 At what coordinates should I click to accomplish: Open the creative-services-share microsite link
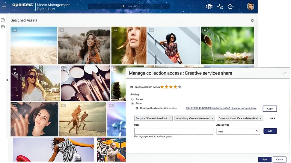[x=221, y=108]
